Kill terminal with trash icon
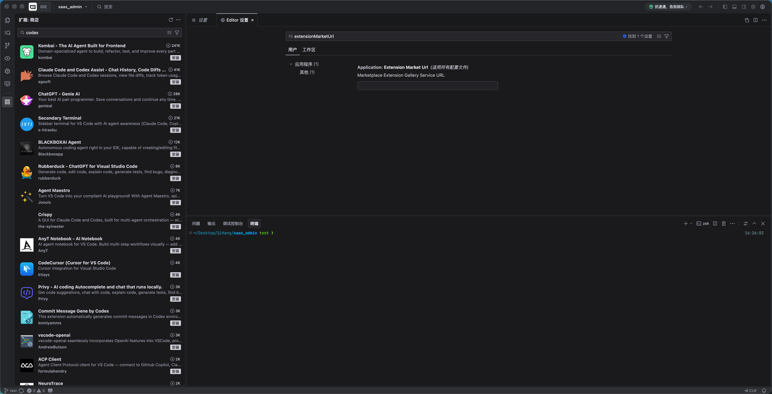772x394 pixels. tap(724, 224)
